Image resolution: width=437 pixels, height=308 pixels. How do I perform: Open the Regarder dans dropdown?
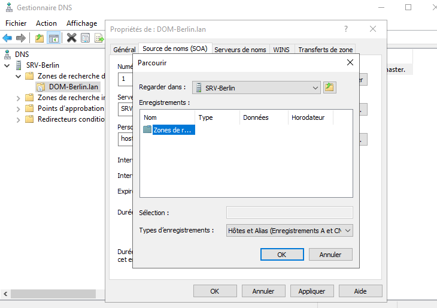(315, 87)
